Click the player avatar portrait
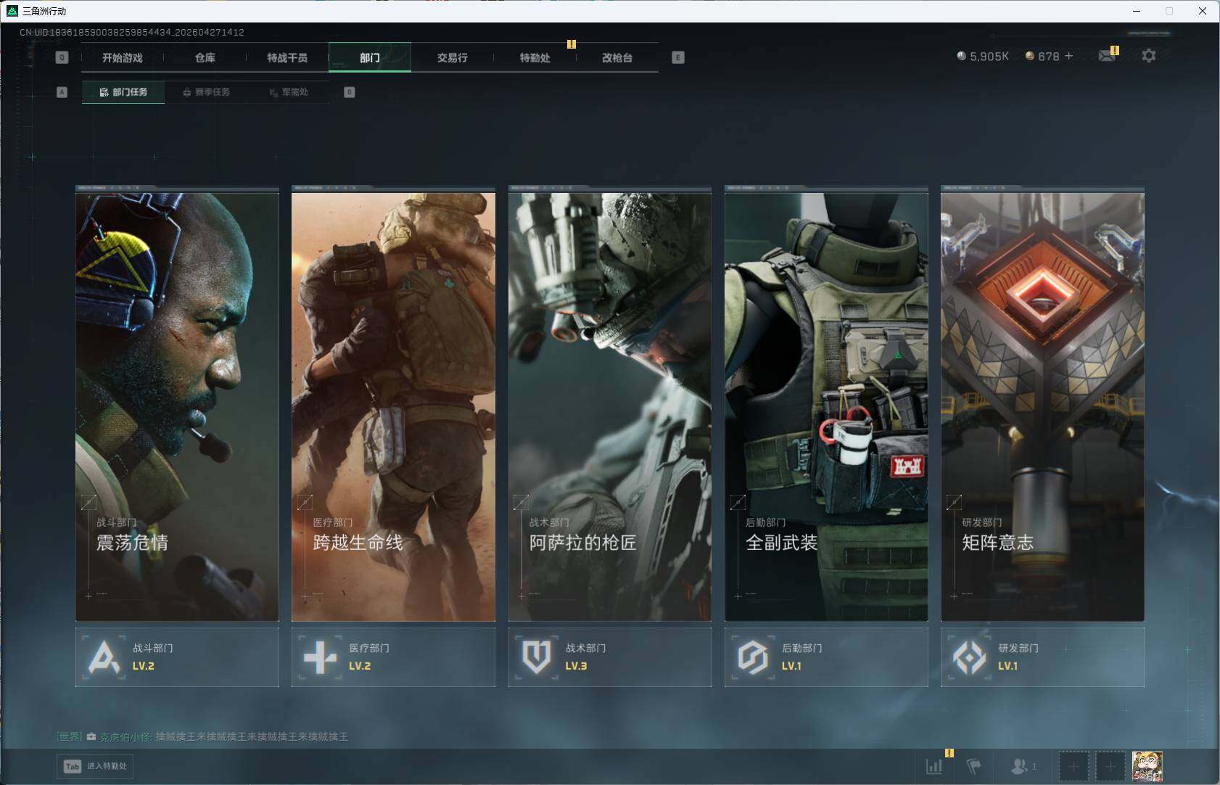 (1147, 766)
